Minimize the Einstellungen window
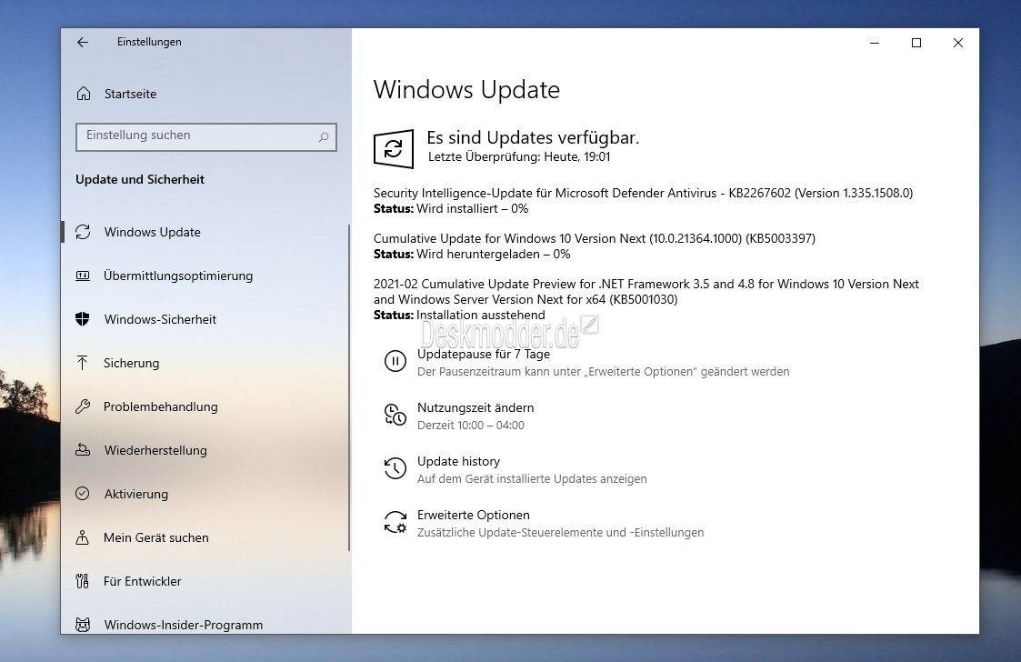Viewport: 1021px width, 662px height. click(875, 43)
